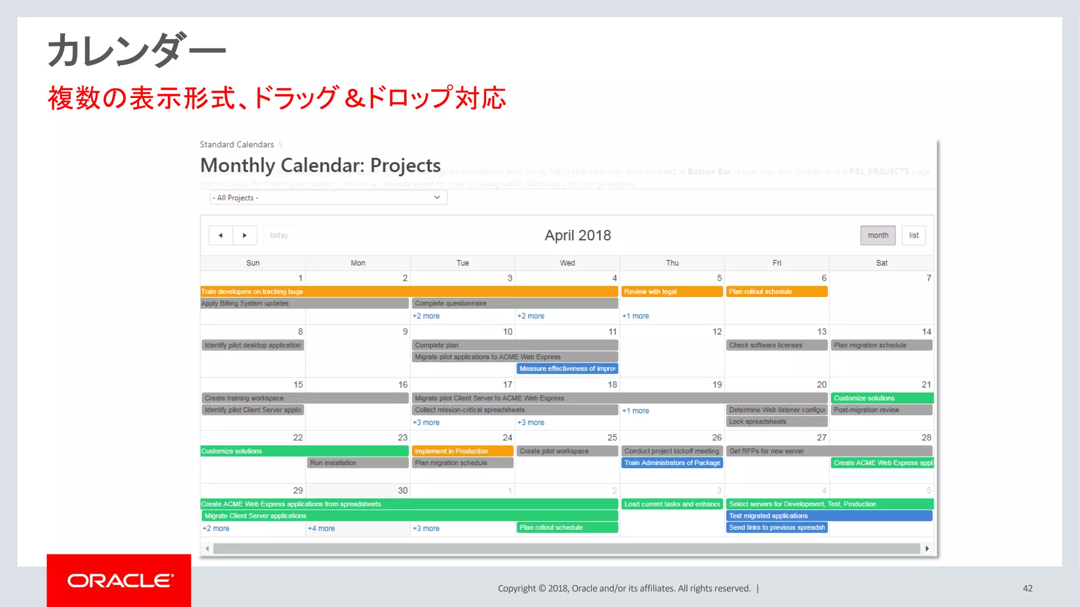Open the All Projects dropdown

pos(329,198)
